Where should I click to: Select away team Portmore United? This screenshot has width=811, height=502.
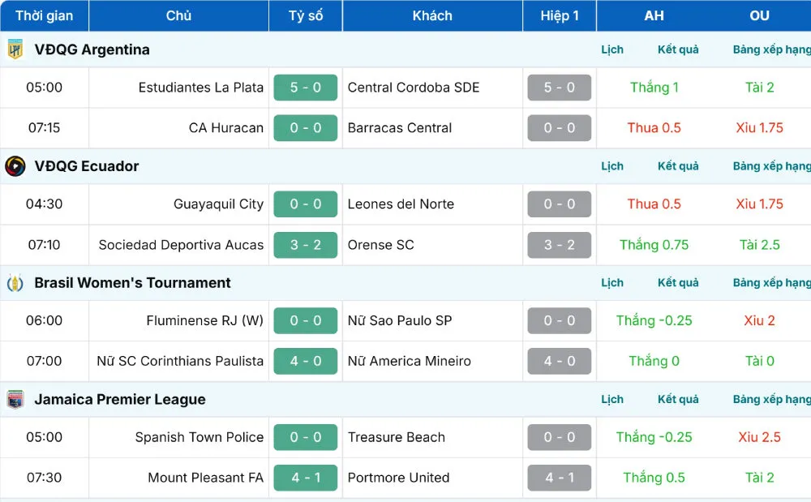[398, 478]
